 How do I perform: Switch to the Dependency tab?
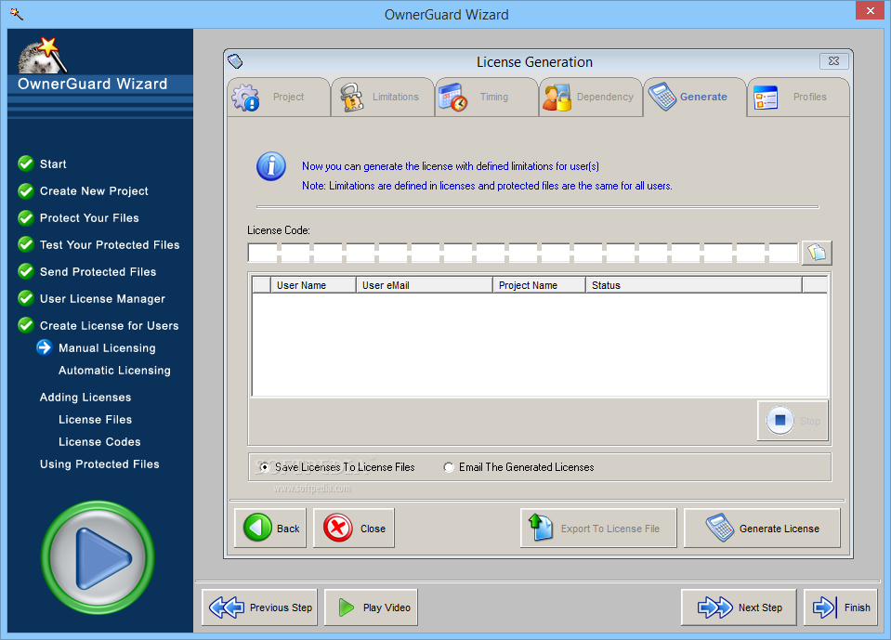tap(590, 98)
